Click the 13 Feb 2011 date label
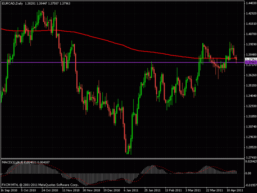Viewport: 257px width, 193px height. click(174, 190)
